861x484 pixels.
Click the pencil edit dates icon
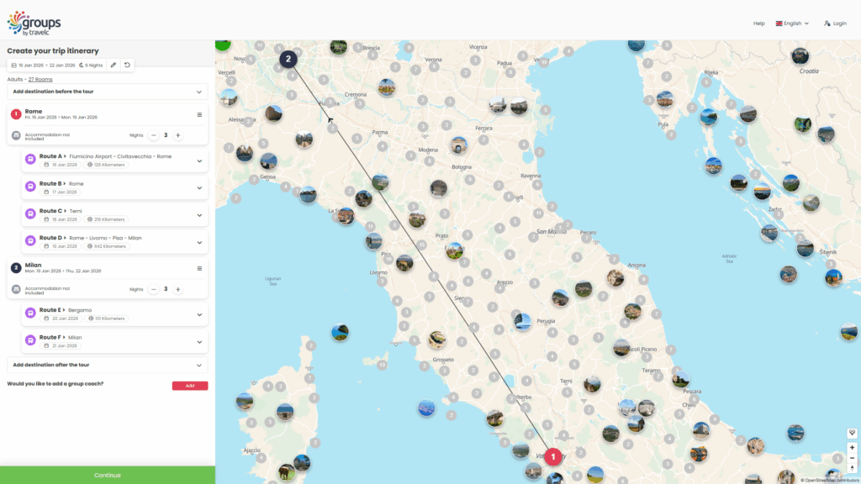click(114, 65)
